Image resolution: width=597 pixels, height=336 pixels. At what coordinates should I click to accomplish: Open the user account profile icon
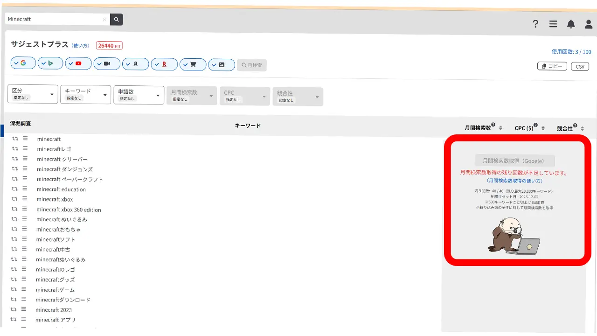(x=589, y=24)
